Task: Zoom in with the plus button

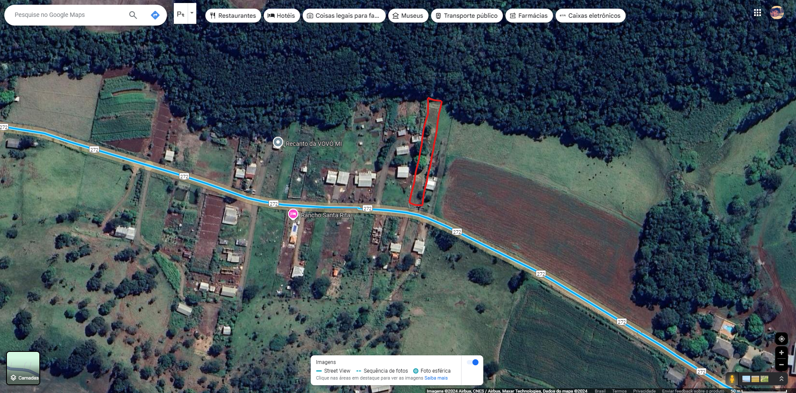Action: tap(781, 353)
